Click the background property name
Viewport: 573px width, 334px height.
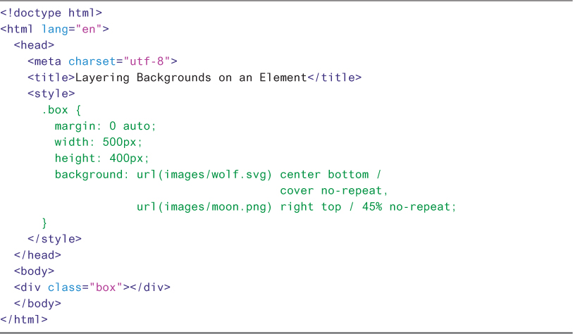(x=88, y=175)
